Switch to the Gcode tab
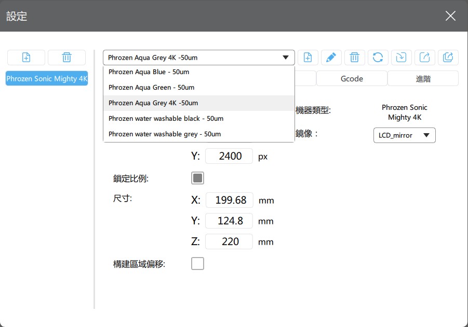Screen dimensions: 468x327 click(352, 79)
